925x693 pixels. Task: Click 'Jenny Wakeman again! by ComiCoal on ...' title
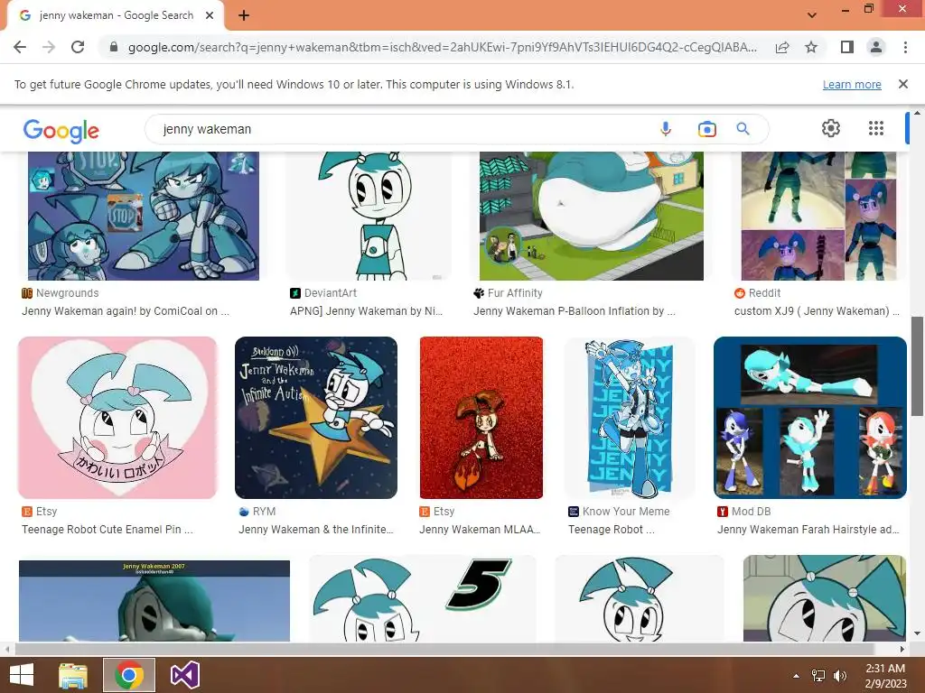pyautogui.click(x=125, y=311)
